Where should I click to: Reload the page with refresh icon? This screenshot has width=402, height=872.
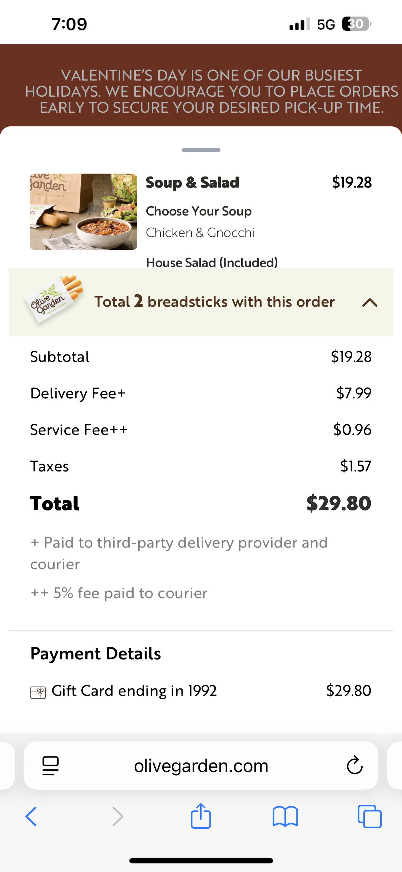point(354,765)
